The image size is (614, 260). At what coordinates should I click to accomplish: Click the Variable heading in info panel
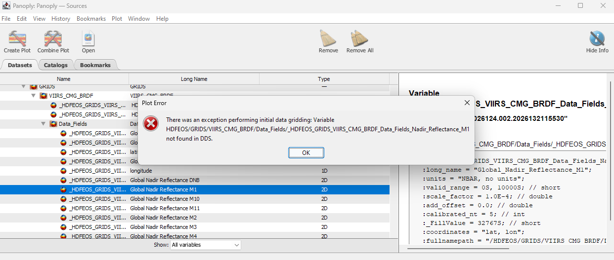tap(424, 93)
